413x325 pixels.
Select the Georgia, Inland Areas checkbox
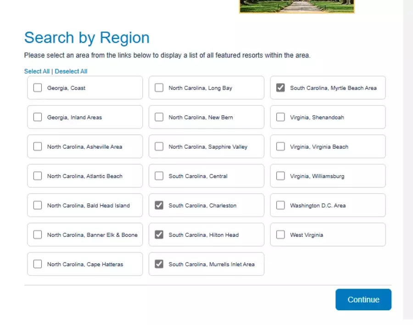coord(38,117)
